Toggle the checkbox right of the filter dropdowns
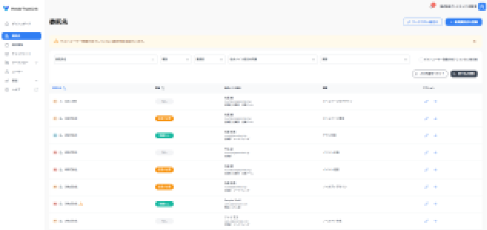Viewport: 487px width, 230px height. [x=421, y=59]
